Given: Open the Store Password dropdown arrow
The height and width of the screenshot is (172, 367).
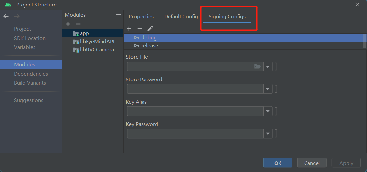Looking at the screenshot, I should click(268, 89).
